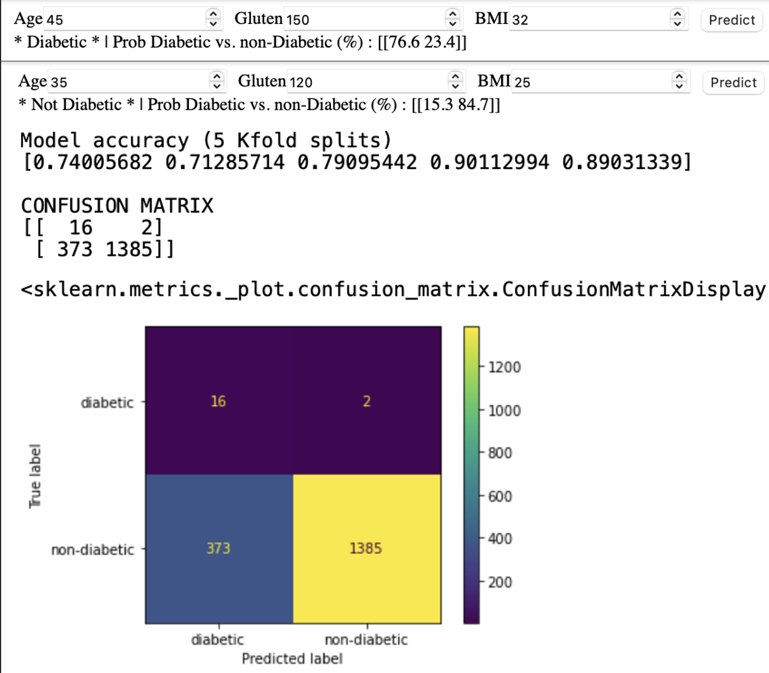Increment Gluten 150 using stepper up arrow
The width and height of the screenshot is (769, 673).
(453, 14)
